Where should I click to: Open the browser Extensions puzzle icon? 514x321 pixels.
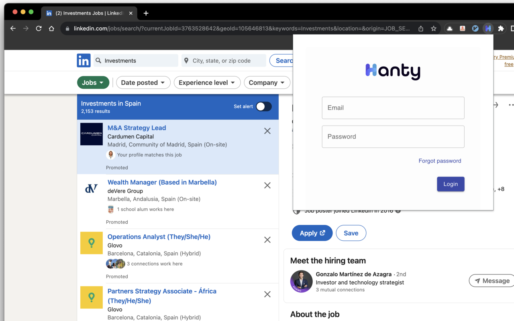click(501, 28)
